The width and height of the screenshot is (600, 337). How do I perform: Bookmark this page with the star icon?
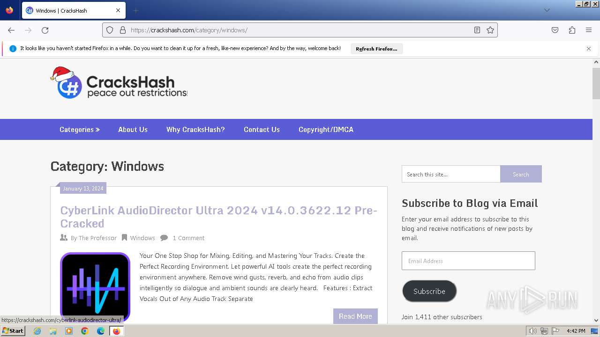click(490, 30)
